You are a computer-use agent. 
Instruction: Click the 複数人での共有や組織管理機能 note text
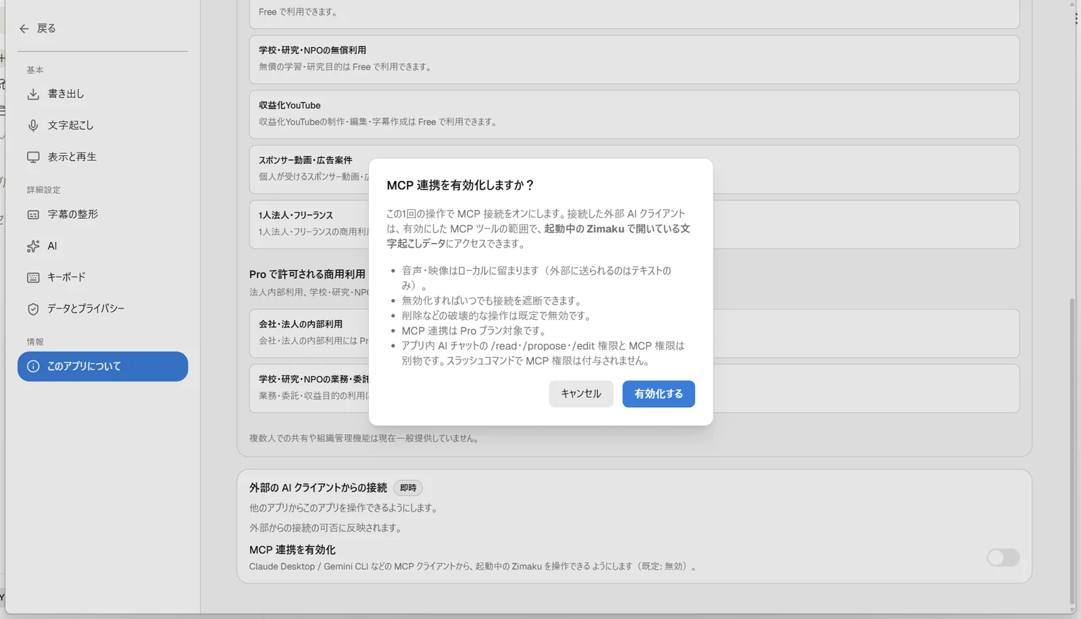(x=366, y=439)
